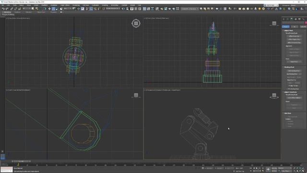
Task: Click the Edit Working Pivot button
Action: click(x=294, y=71)
